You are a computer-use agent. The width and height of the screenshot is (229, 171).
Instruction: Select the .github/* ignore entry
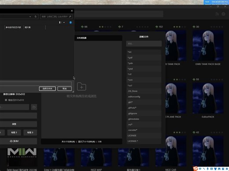click(144, 108)
